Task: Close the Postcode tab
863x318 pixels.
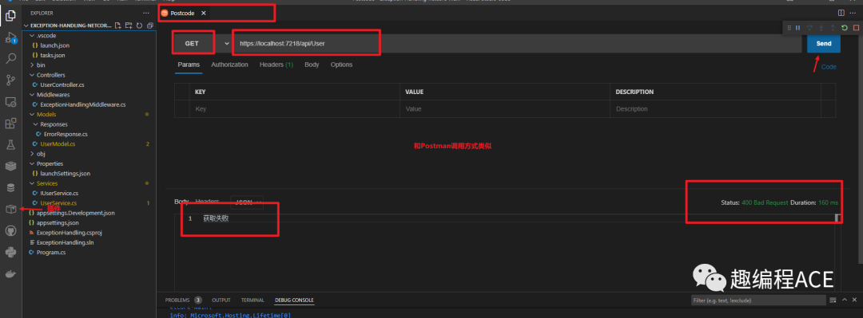Action: [203, 13]
